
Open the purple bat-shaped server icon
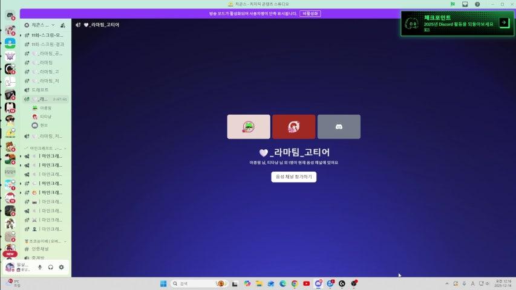10,56
